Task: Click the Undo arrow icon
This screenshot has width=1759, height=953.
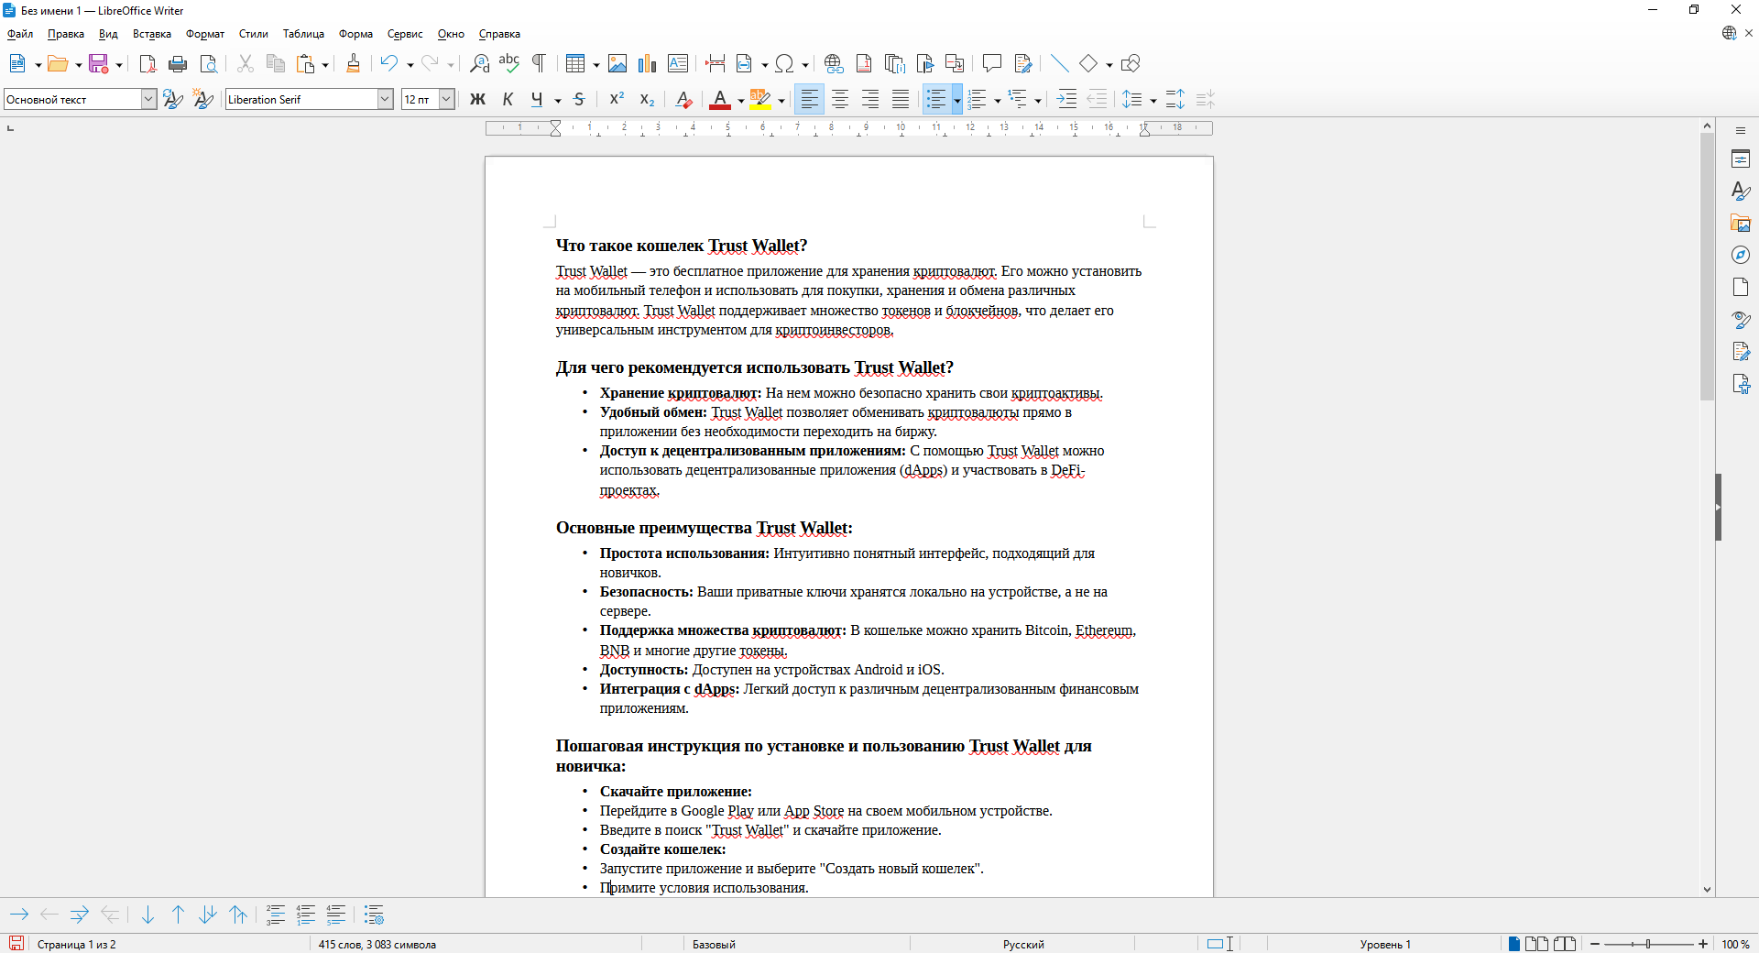Action: coord(389,63)
